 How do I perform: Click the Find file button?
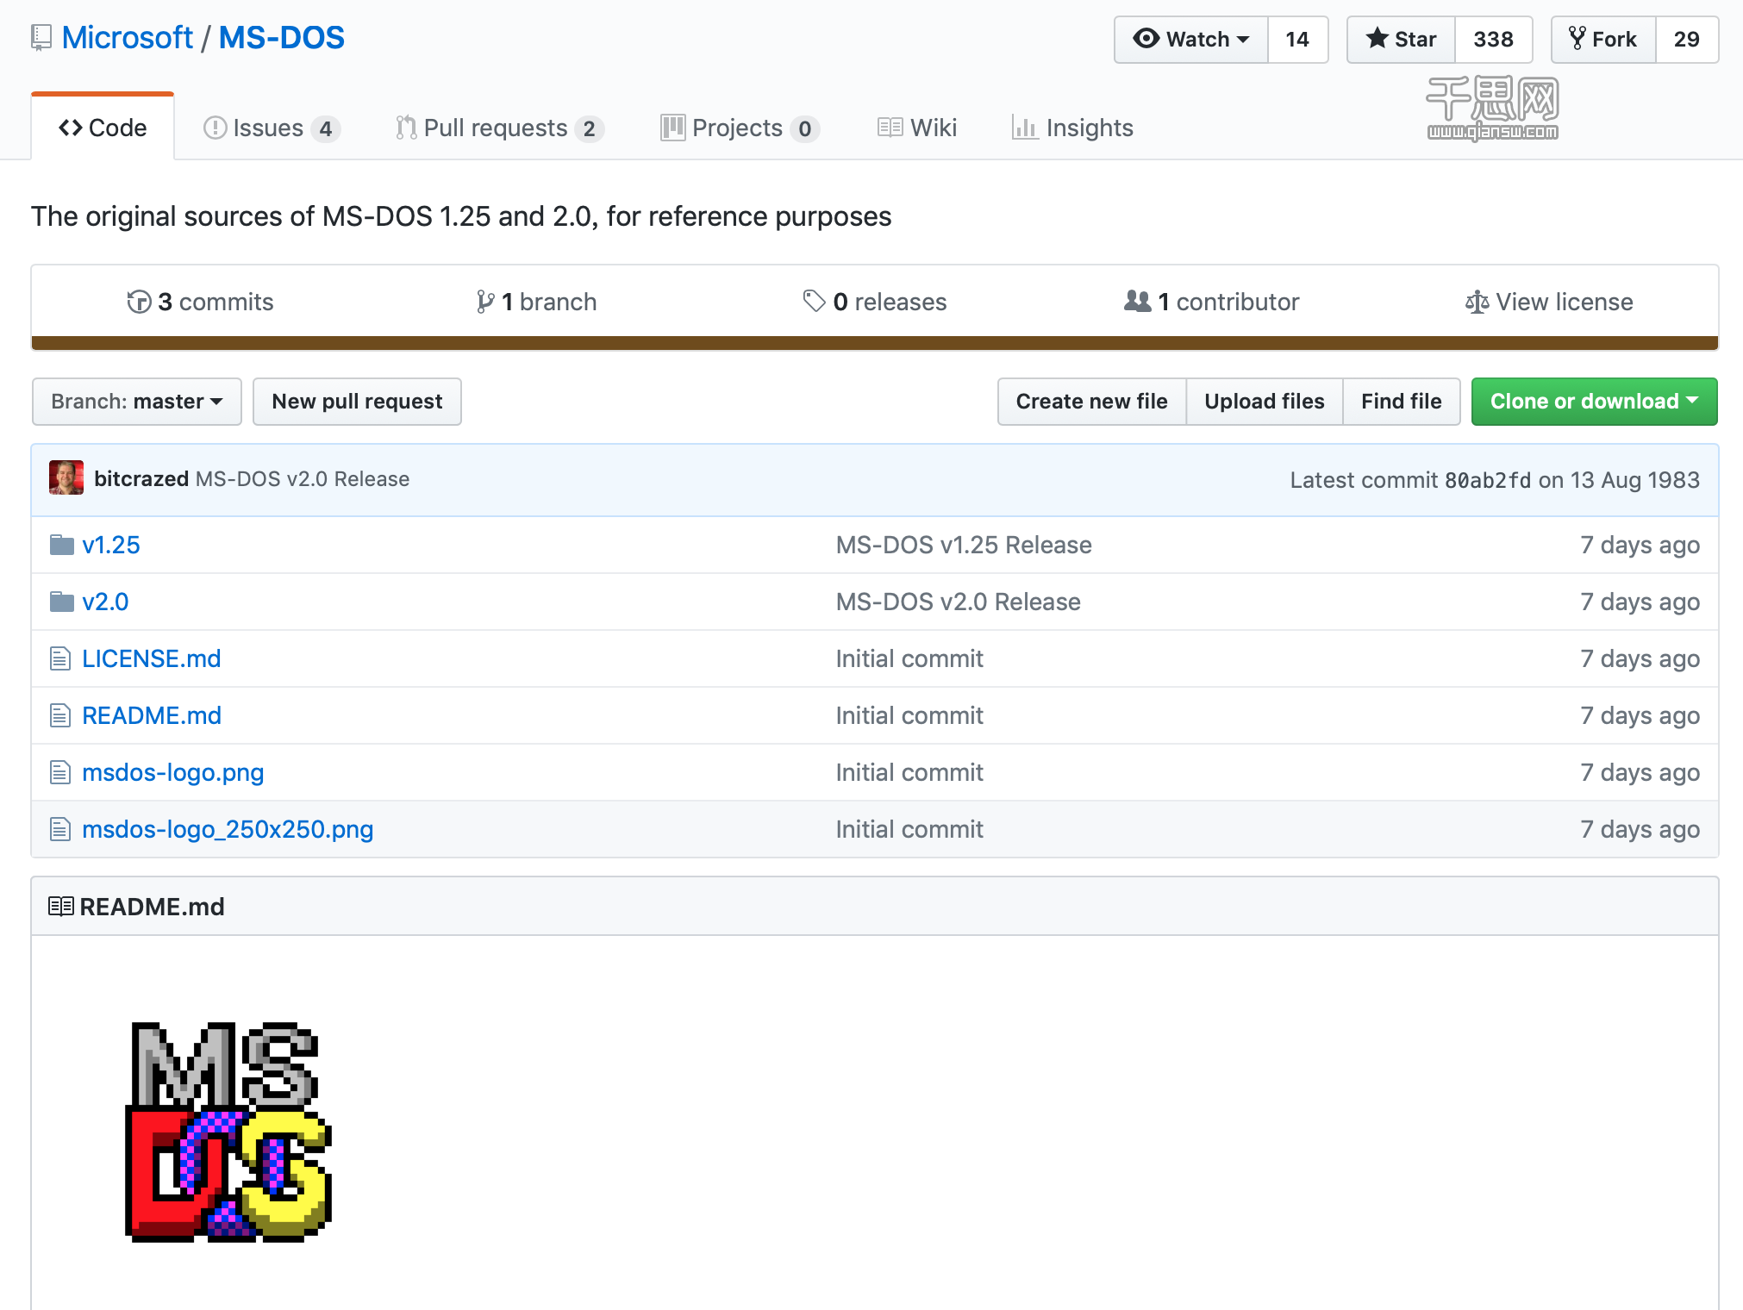point(1401,402)
